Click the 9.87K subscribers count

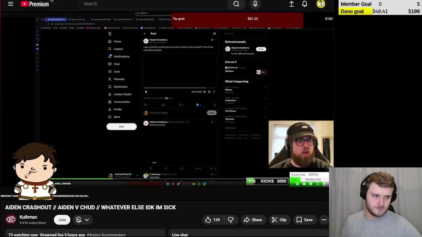coord(33,223)
